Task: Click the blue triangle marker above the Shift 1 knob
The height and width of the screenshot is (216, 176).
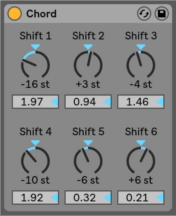Action: tap(35, 47)
